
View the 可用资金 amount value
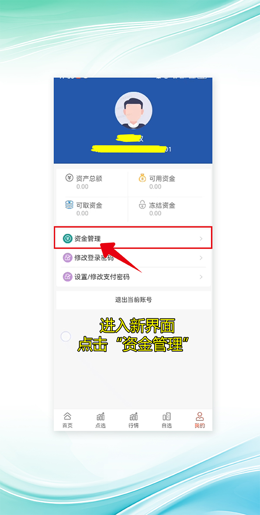click(x=155, y=187)
